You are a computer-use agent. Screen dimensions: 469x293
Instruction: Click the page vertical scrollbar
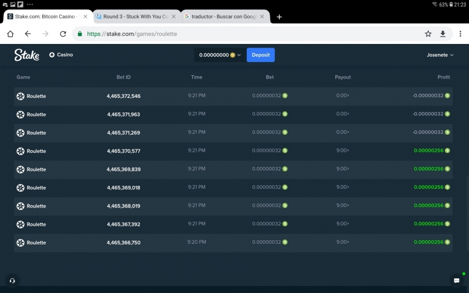click(x=467, y=213)
